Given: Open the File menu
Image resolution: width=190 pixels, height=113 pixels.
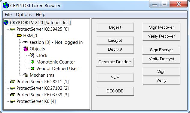Looking at the screenshot, I should (8, 15).
